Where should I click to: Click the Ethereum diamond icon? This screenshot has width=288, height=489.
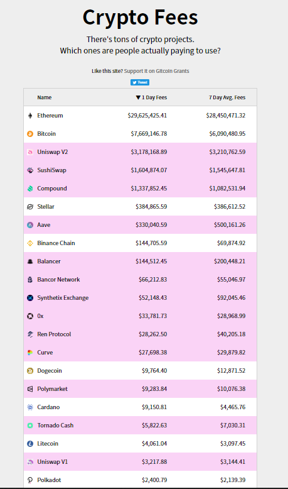tap(30, 116)
